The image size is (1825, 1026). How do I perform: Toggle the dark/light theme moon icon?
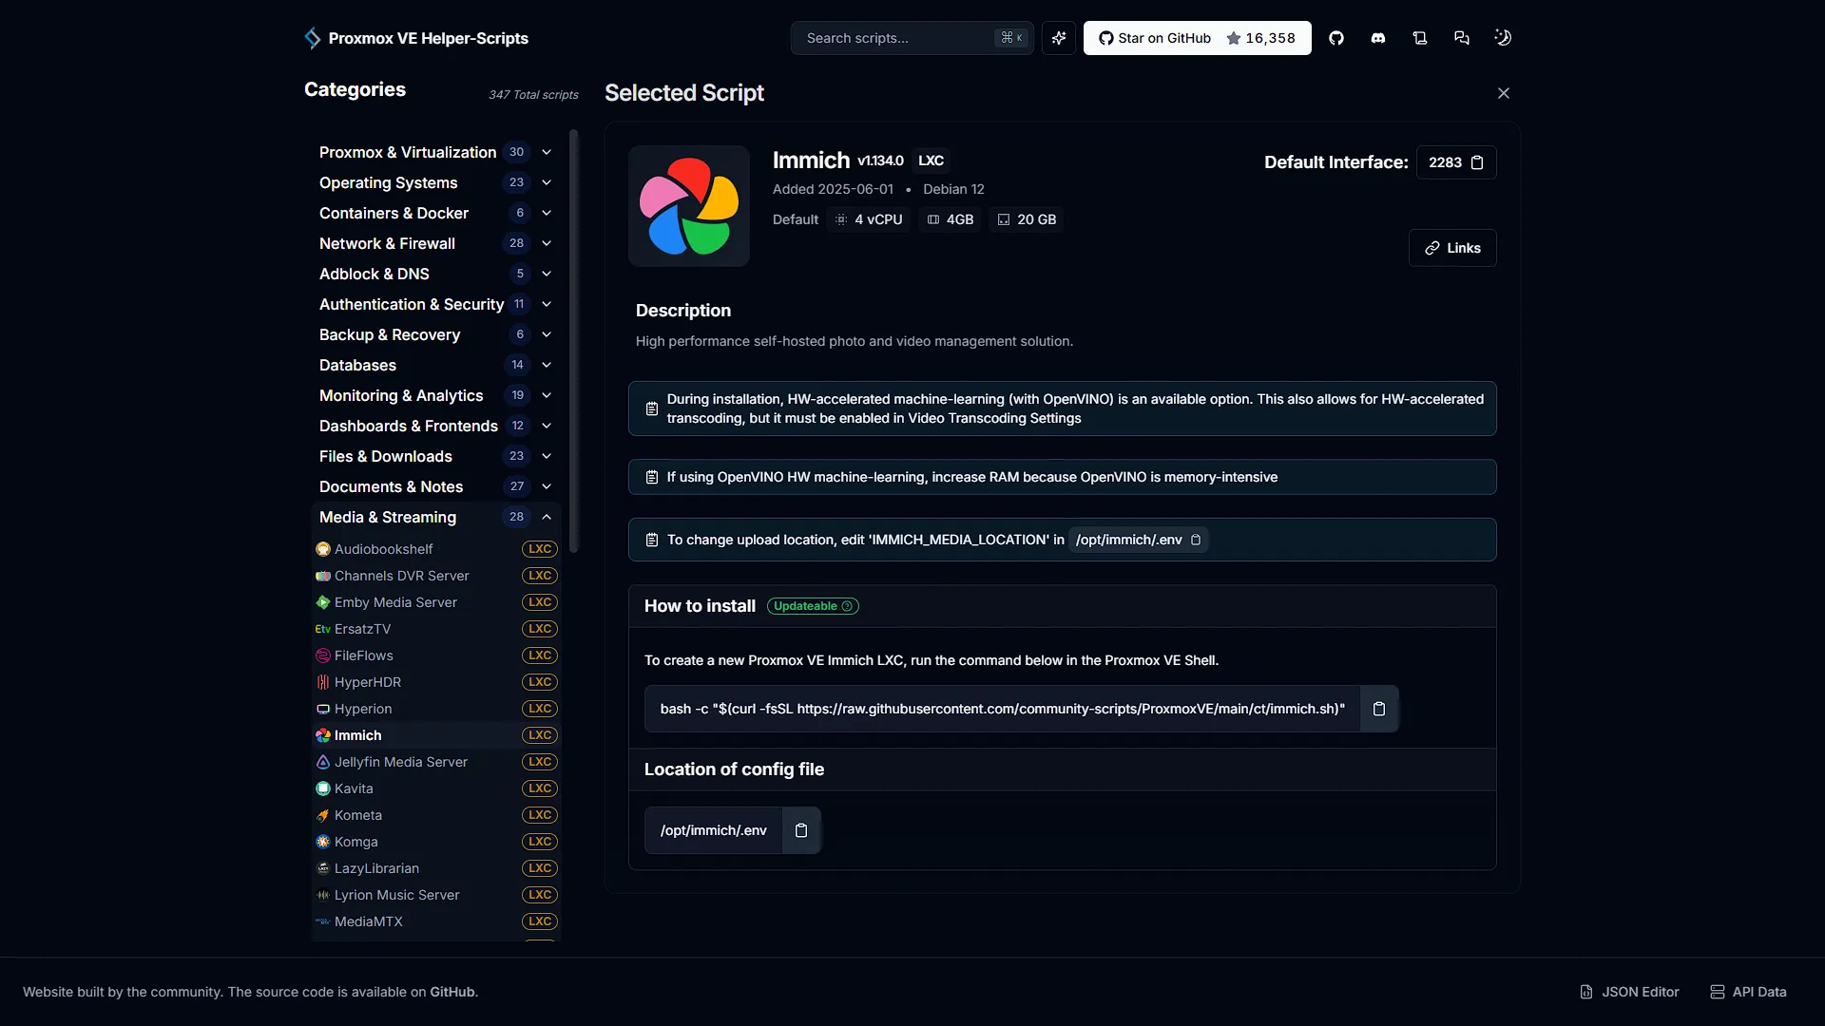tap(1503, 38)
